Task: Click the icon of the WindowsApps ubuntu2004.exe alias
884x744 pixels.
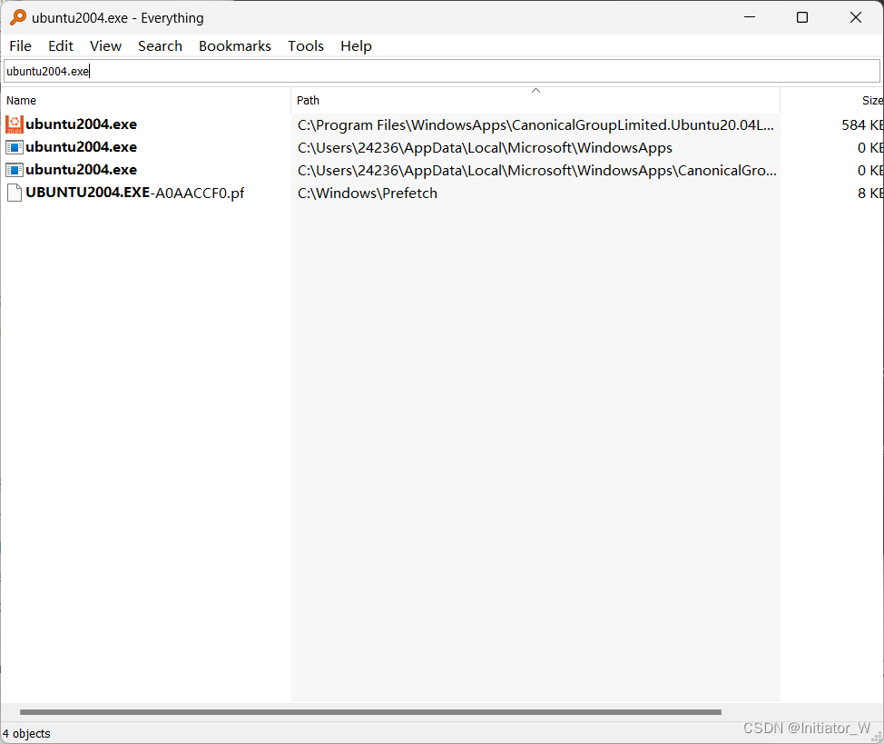Action: [x=15, y=147]
